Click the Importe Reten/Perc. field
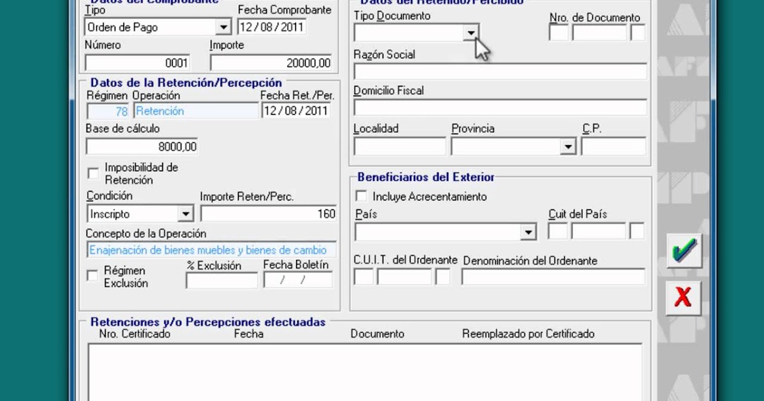The image size is (764, 401). tap(269, 214)
